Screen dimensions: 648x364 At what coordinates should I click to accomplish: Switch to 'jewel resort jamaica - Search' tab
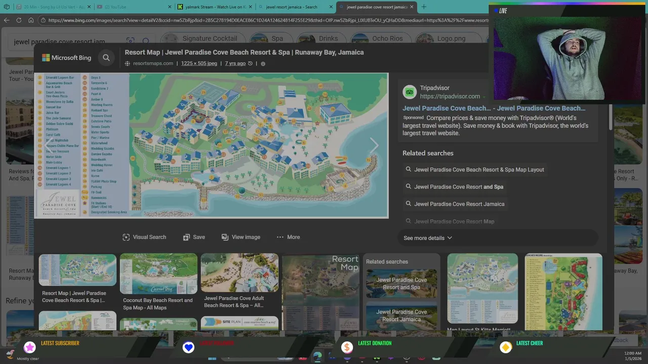click(x=295, y=7)
